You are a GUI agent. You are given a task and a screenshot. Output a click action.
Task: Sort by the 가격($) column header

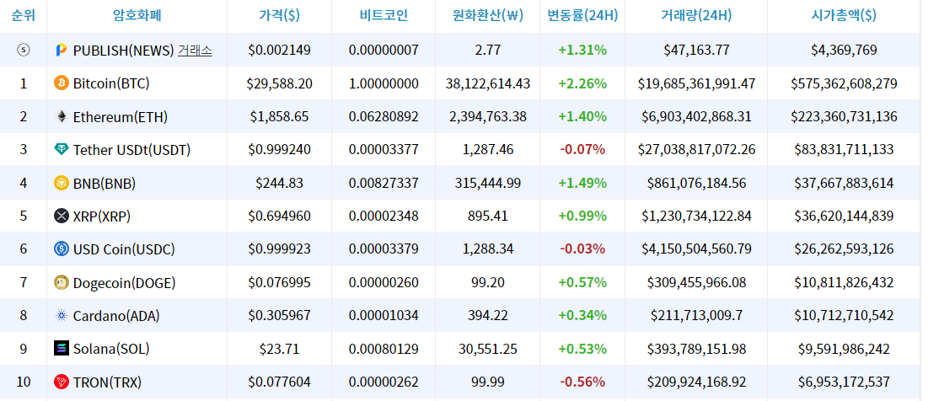coord(280,15)
